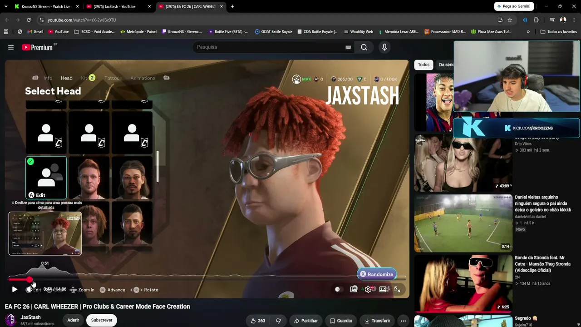Download the video with Transferir
Viewport: 581px width, 327px height.
[x=378, y=321]
